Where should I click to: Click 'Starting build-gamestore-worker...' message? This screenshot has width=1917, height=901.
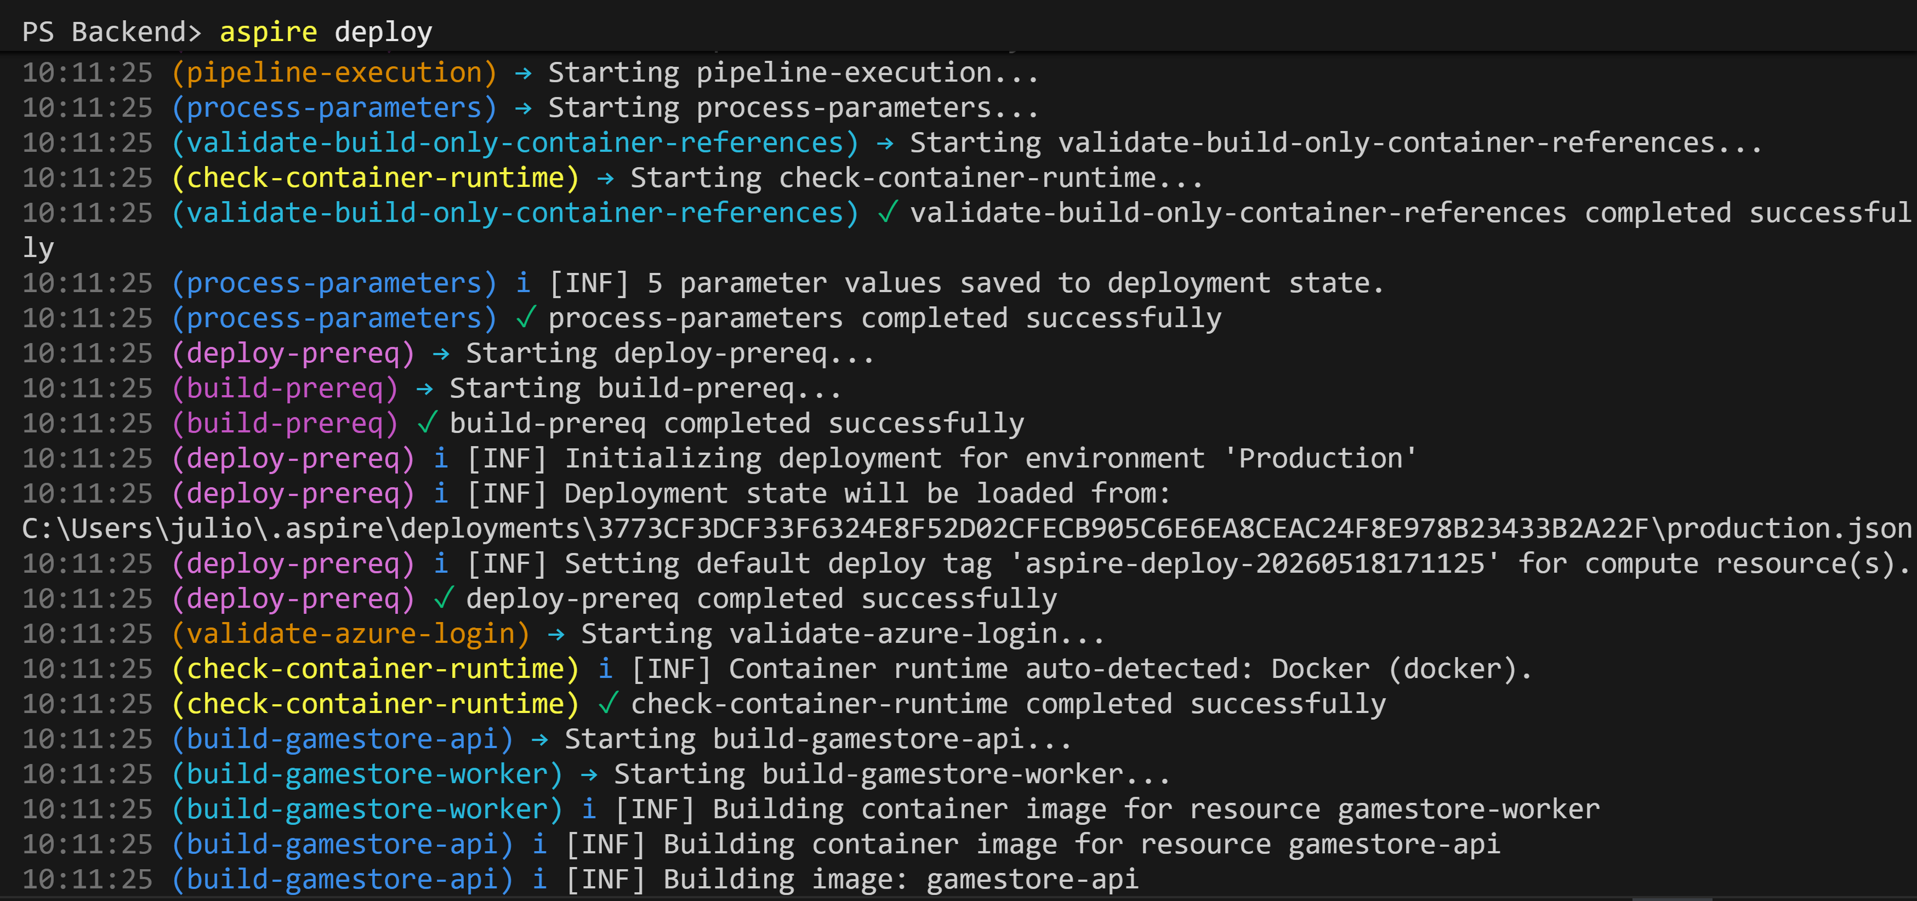pos(892,774)
